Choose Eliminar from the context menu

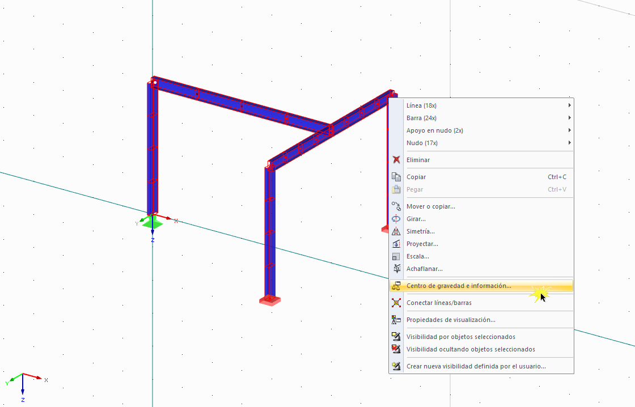coord(481,160)
